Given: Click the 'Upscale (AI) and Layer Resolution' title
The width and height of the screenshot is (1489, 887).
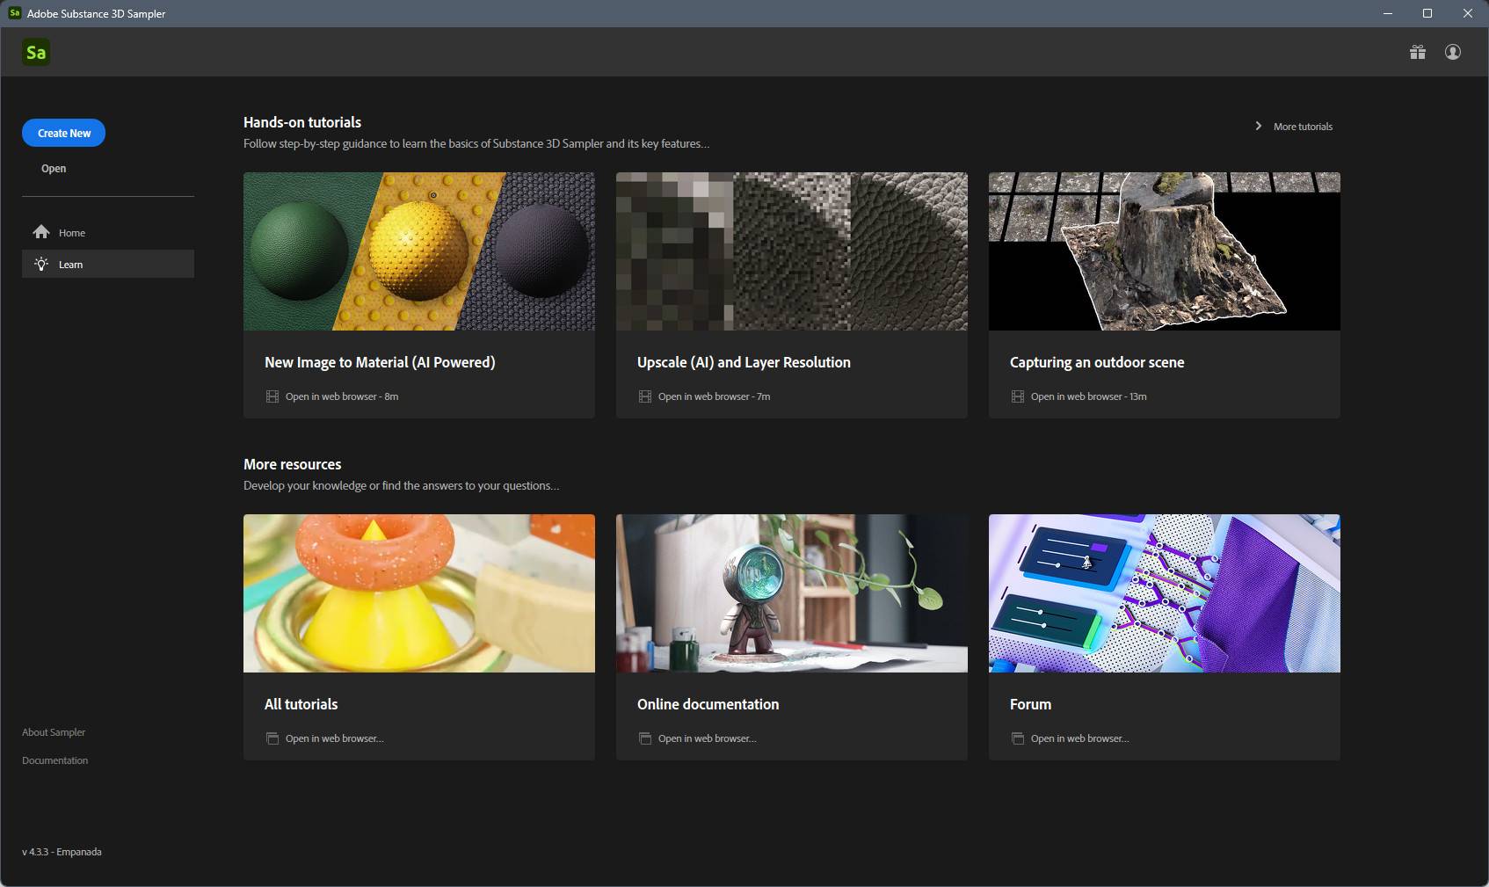Looking at the screenshot, I should click(744, 362).
